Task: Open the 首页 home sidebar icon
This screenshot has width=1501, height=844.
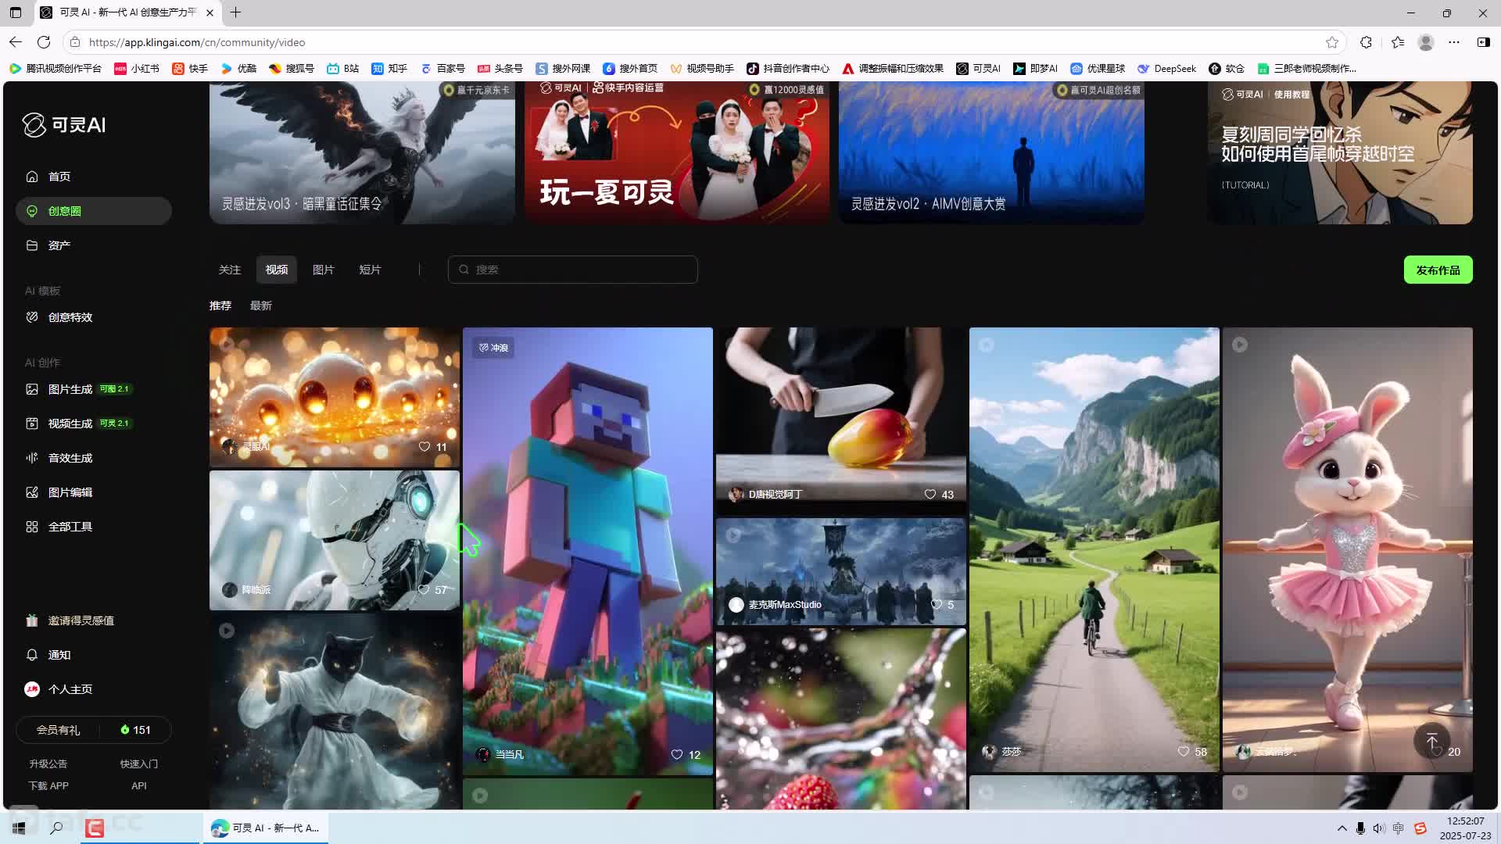Action: [32, 177]
